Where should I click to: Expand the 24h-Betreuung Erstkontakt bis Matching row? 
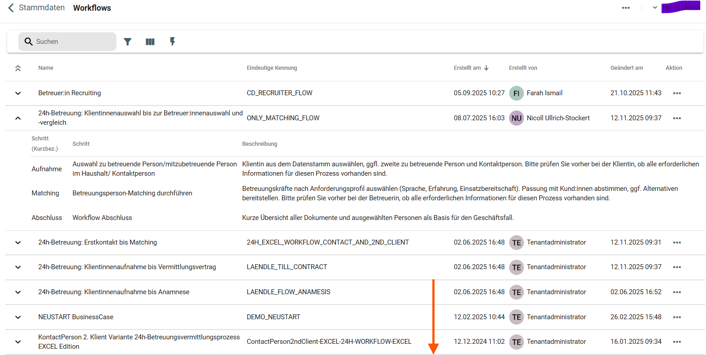(x=18, y=242)
